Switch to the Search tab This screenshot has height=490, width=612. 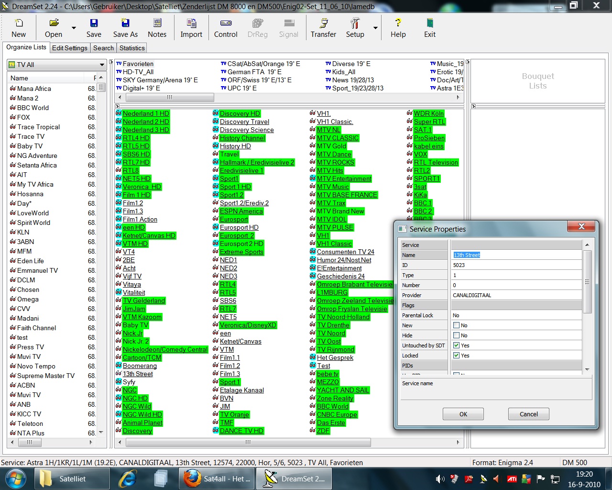pyautogui.click(x=103, y=48)
